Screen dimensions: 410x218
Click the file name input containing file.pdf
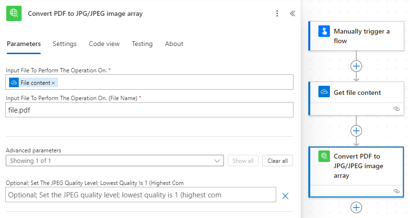149,110
